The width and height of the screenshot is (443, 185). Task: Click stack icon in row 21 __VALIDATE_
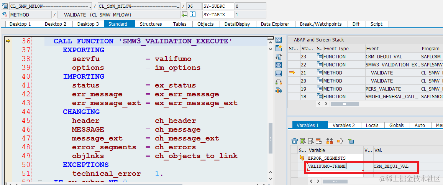click(x=320, y=73)
